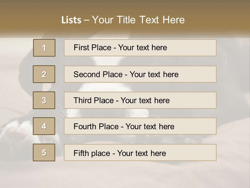Click "Your text here" in Second Place row
Screen dimensions: 250x188
154,74
